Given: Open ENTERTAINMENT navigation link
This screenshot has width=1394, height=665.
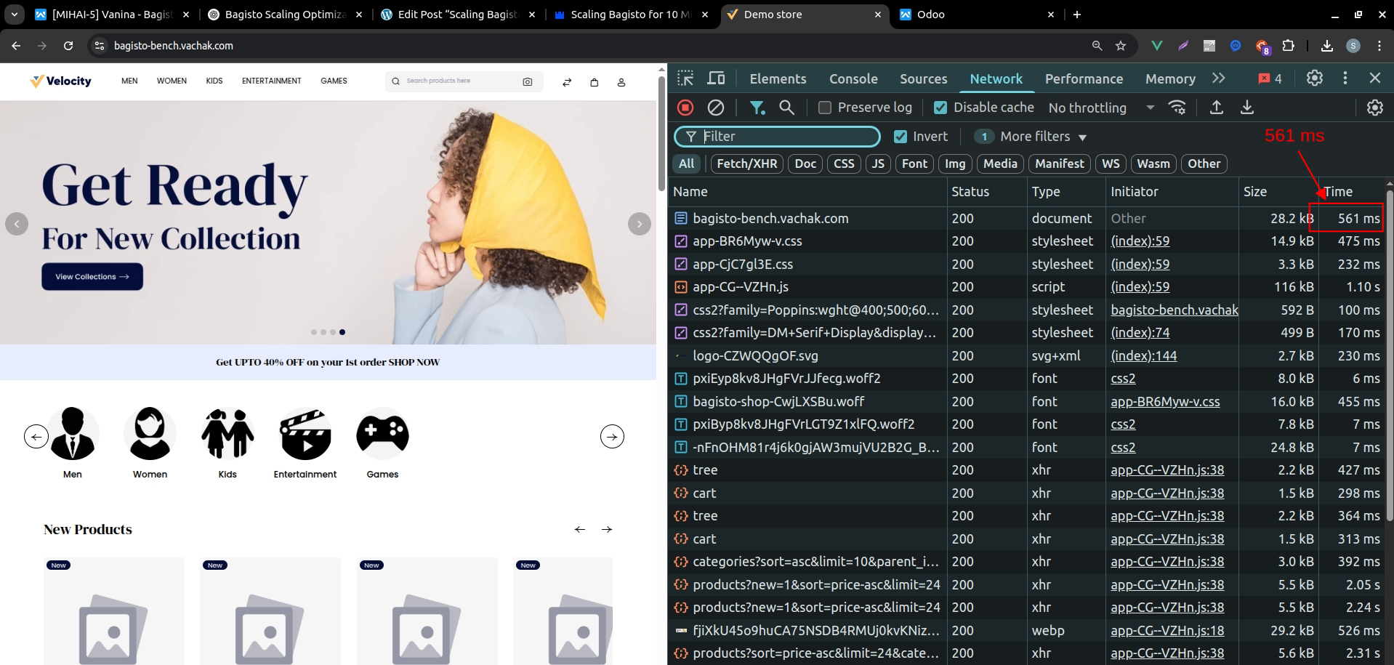Looking at the screenshot, I should [x=272, y=81].
